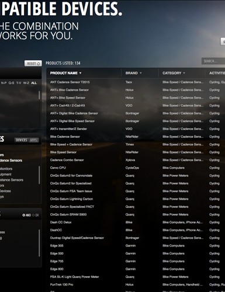Open the Cervo CPU product row
225x292 pixels.
[x=136, y=168]
